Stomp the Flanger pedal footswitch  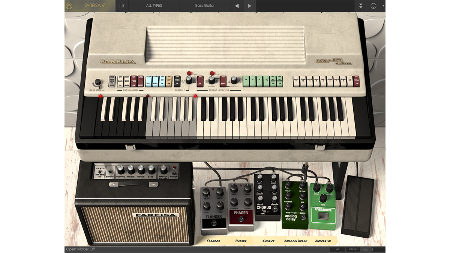coord(214,224)
